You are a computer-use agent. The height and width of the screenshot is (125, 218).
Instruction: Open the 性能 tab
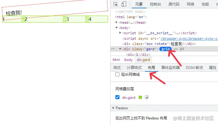[205, 4]
